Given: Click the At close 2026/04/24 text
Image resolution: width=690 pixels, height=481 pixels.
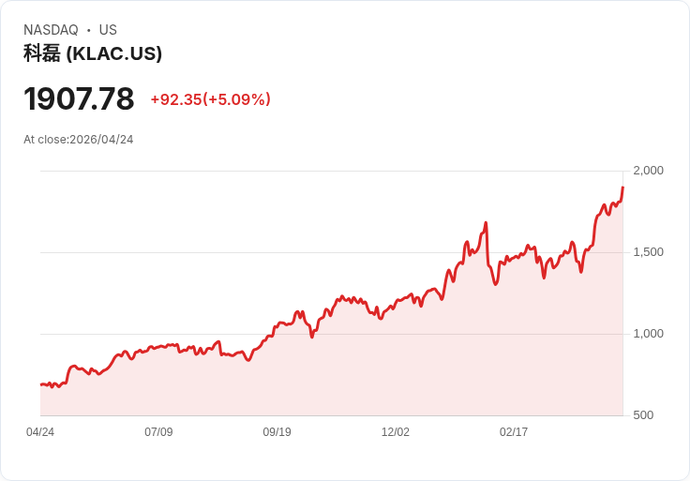Looking at the screenshot, I should tap(79, 140).
